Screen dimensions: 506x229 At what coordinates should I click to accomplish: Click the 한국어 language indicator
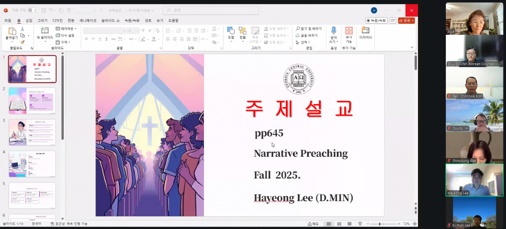pos(36,224)
